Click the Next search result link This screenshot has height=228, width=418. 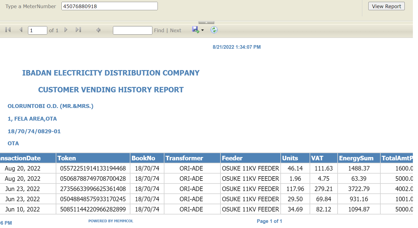176,30
